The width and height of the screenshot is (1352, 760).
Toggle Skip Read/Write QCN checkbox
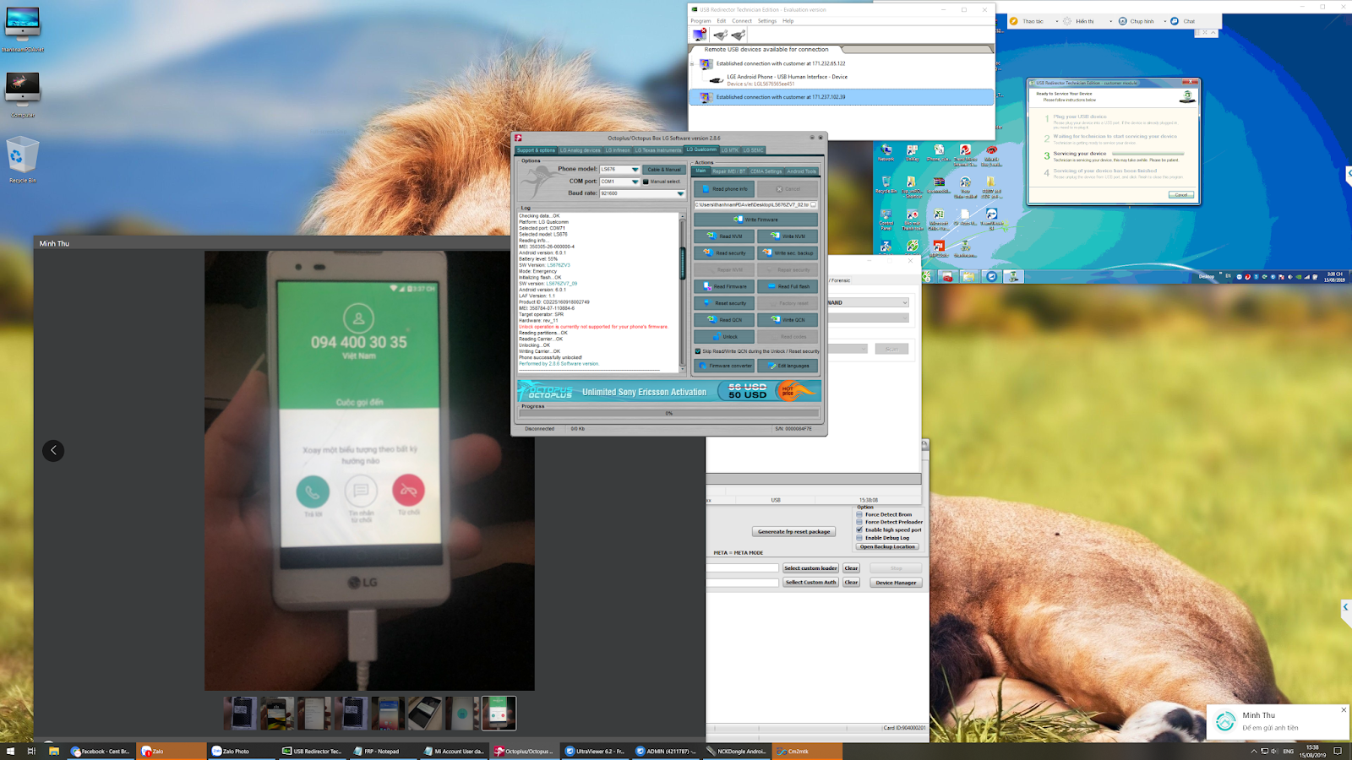[x=698, y=351]
